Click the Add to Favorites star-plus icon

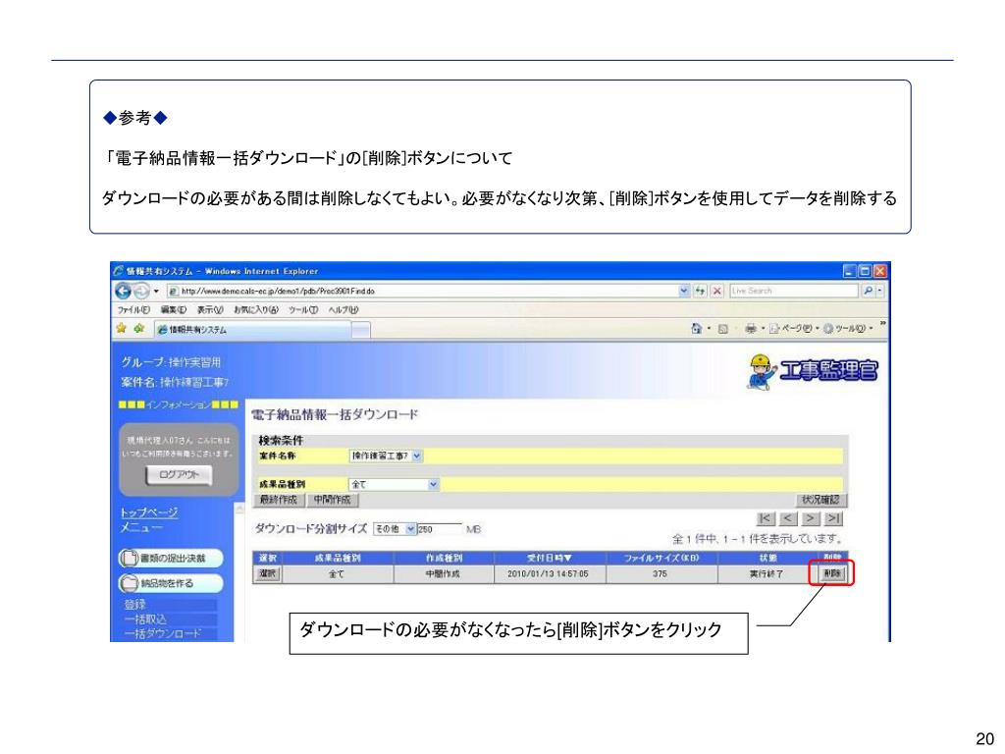point(139,328)
